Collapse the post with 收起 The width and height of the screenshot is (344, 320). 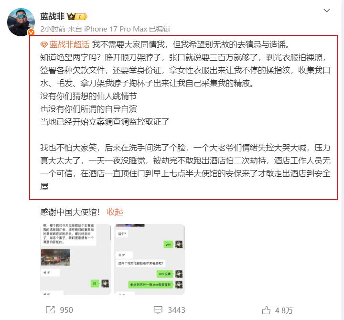point(115,212)
